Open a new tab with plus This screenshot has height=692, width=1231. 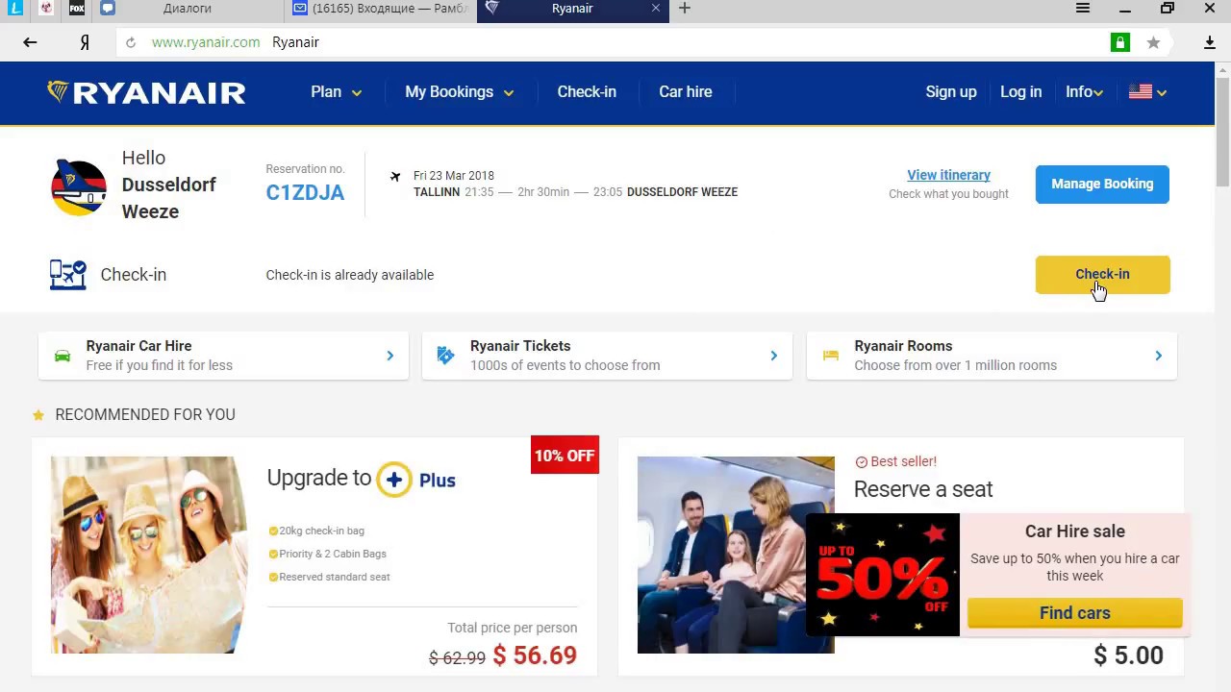tap(685, 8)
